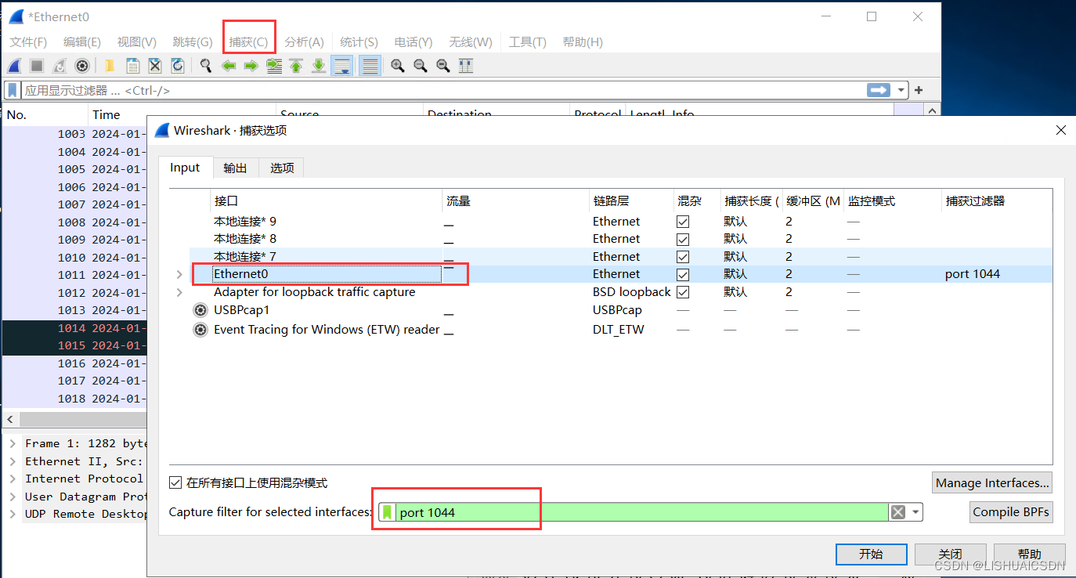This screenshot has height=578, width=1076.
Task: Expand the Internet Protocol detail tree
Action: pyautogui.click(x=13, y=479)
